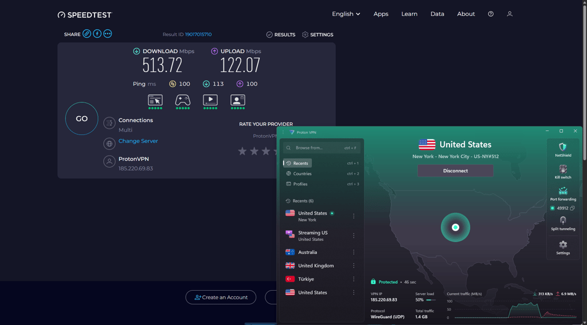Open Kill switch settings in Proton VPN

(563, 172)
